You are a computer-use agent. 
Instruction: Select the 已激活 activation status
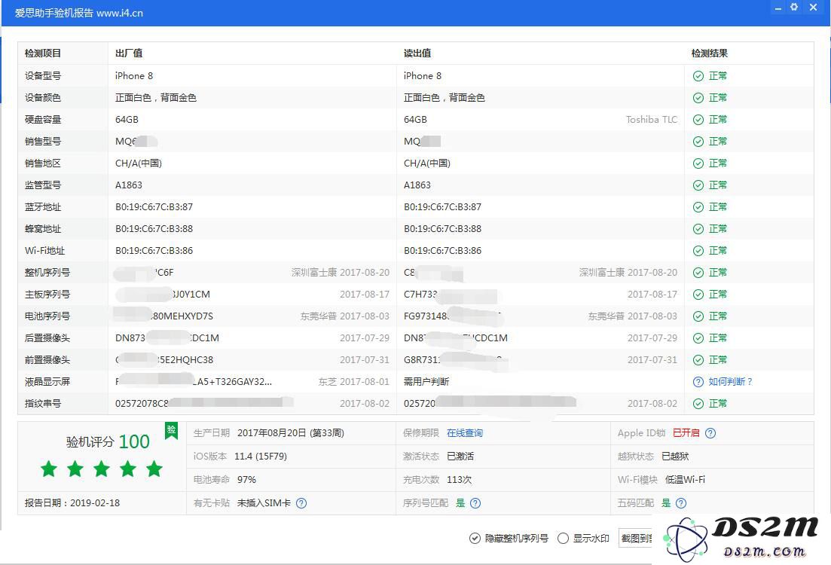coord(460,457)
